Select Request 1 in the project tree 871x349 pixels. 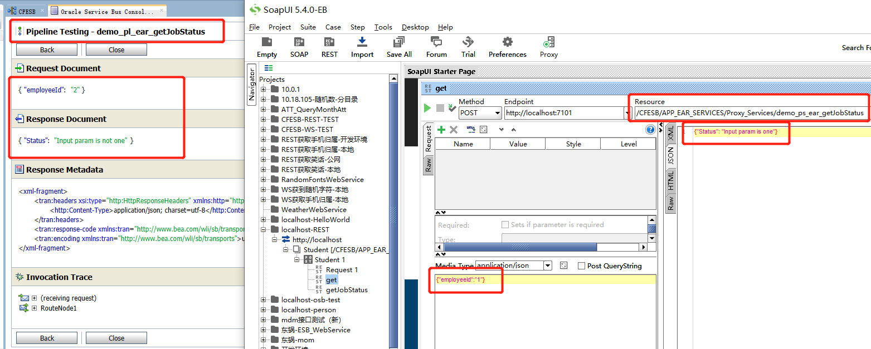click(x=342, y=270)
